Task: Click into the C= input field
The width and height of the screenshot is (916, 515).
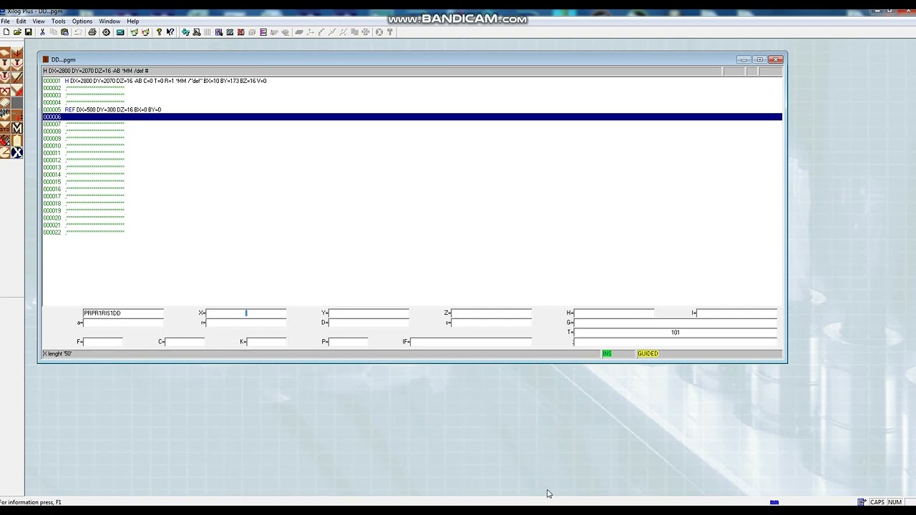Action: coord(185,342)
